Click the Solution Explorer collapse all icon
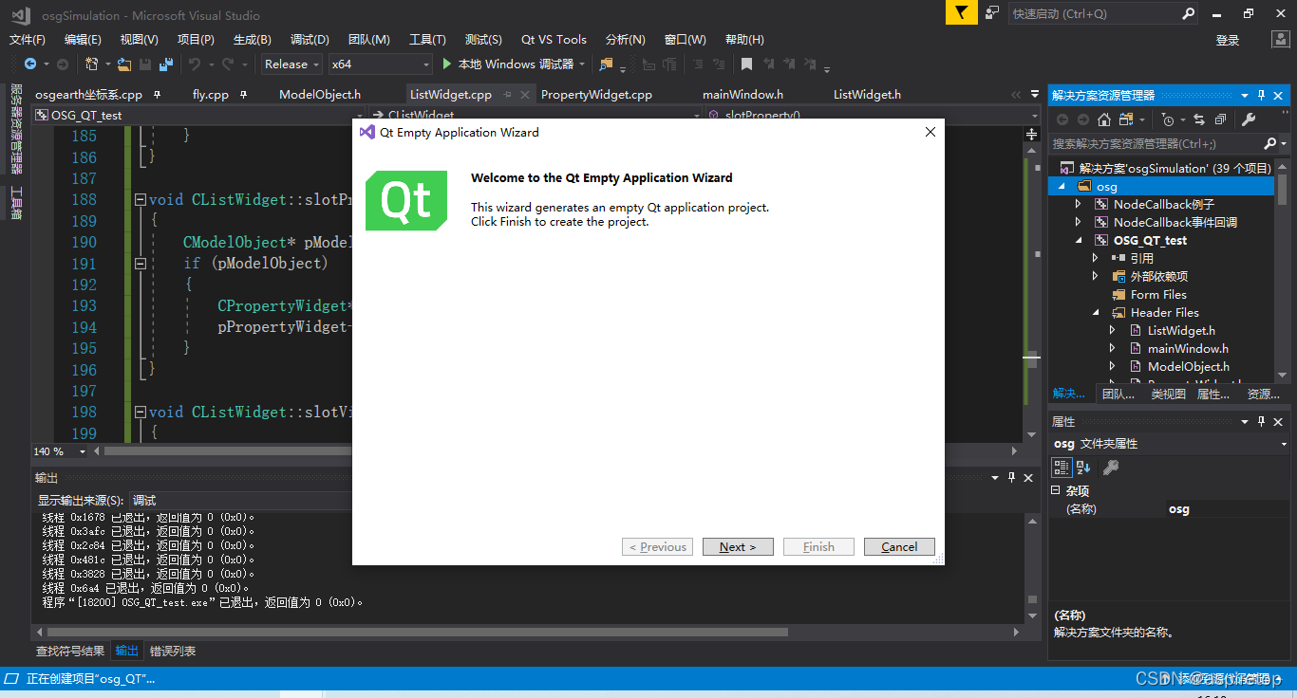 click(1220, 119)
